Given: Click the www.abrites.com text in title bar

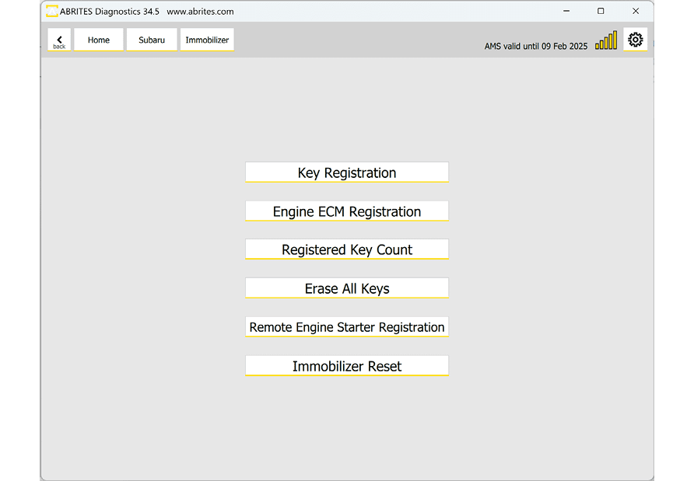Looking at the screenshot, I should coord(200,12).
